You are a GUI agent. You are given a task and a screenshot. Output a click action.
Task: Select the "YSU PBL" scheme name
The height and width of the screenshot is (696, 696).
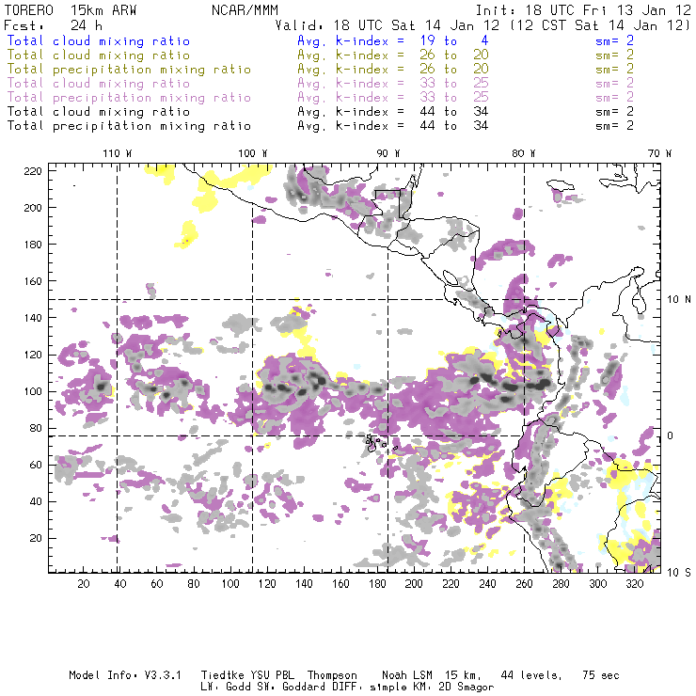tap(272, 675)
